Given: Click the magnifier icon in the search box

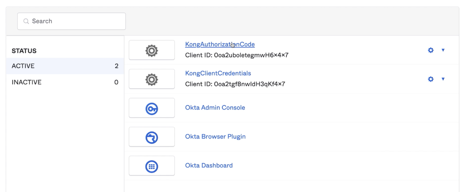Looking at the screenshot, I should pyautogui.click(x=26, y=21).
